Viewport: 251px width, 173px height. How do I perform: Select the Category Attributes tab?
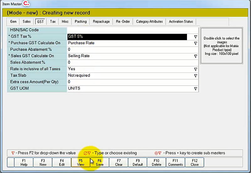[149, 22]
